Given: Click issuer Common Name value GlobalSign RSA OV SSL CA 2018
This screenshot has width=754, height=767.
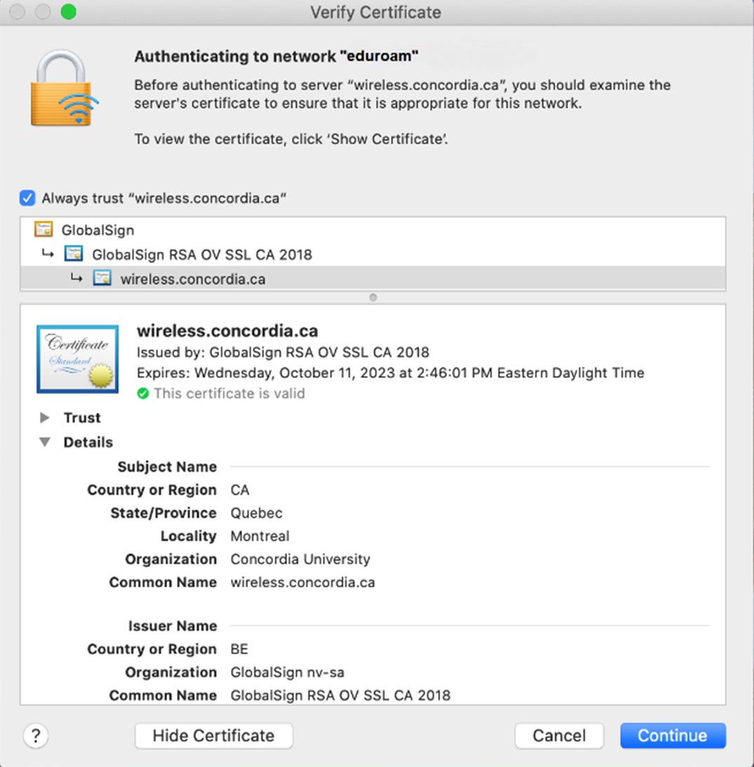Looking at the screenshot, I should point(340,695).
